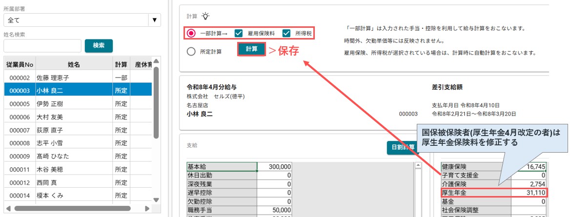The width and height of the screenshot is (571, 217).
Task: Select employee 小林 良二 in the list
Action: [x=78, y=91]
